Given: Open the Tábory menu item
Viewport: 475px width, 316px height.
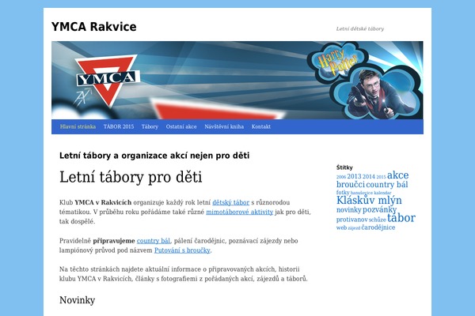Looking at the screenshot, I should (150, 126).
